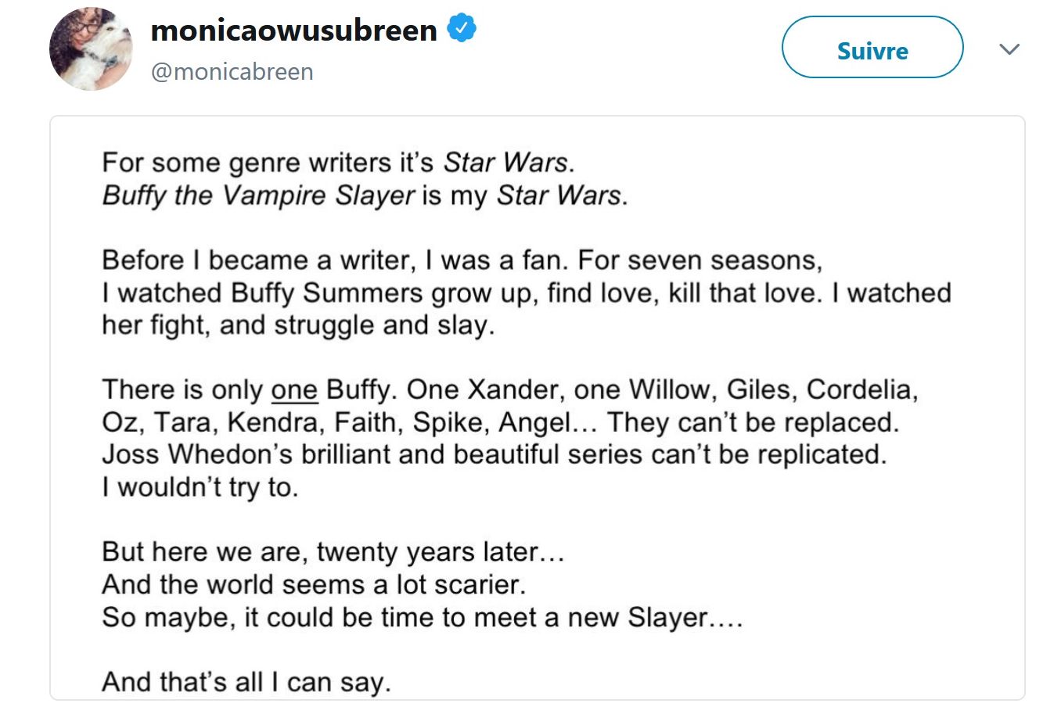
Task: Click the text "They can't be replaced."
Action: tap(753, 422)
